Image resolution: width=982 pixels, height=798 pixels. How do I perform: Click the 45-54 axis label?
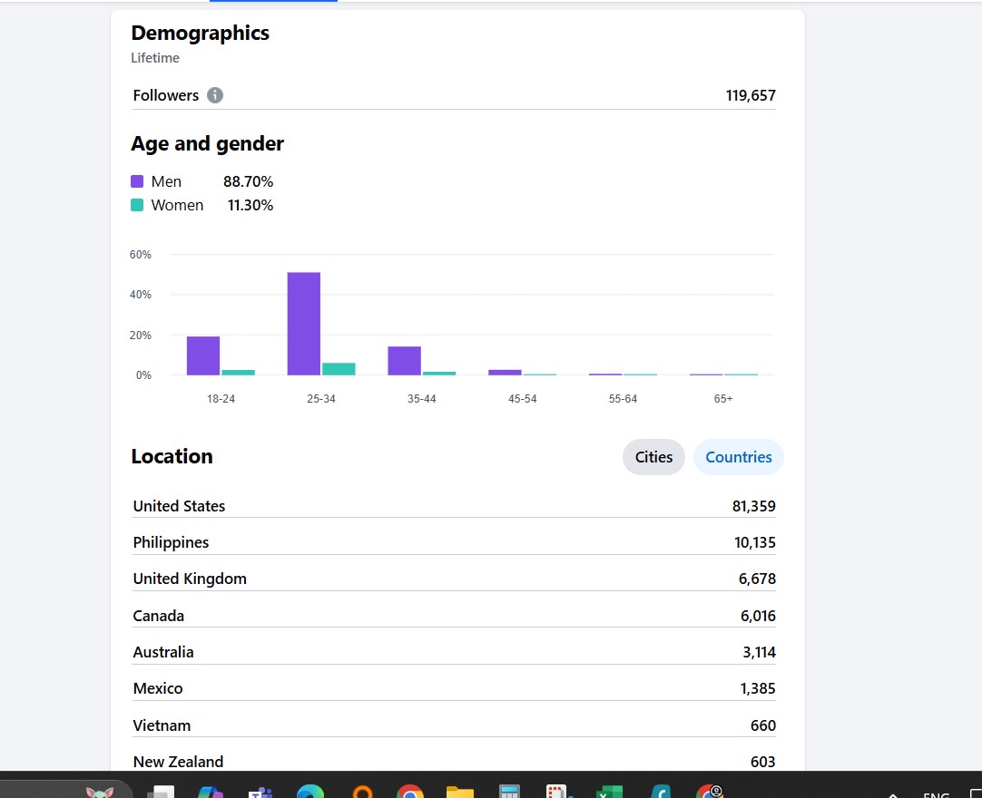tap(523, 399)
